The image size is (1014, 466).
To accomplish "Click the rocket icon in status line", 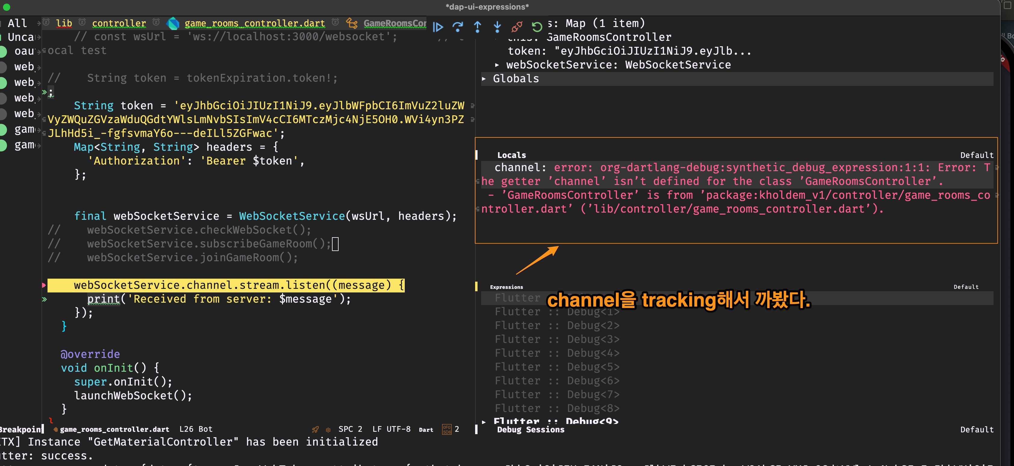I will [x=315, y=429].
